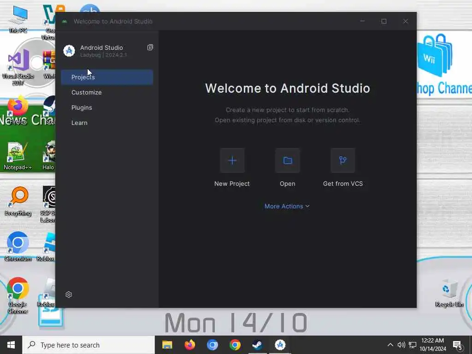The height and width of the screenshot is (354, 472).
Task: Launch Google Chrome from taskbar
Action: click(x=235, y=345)
